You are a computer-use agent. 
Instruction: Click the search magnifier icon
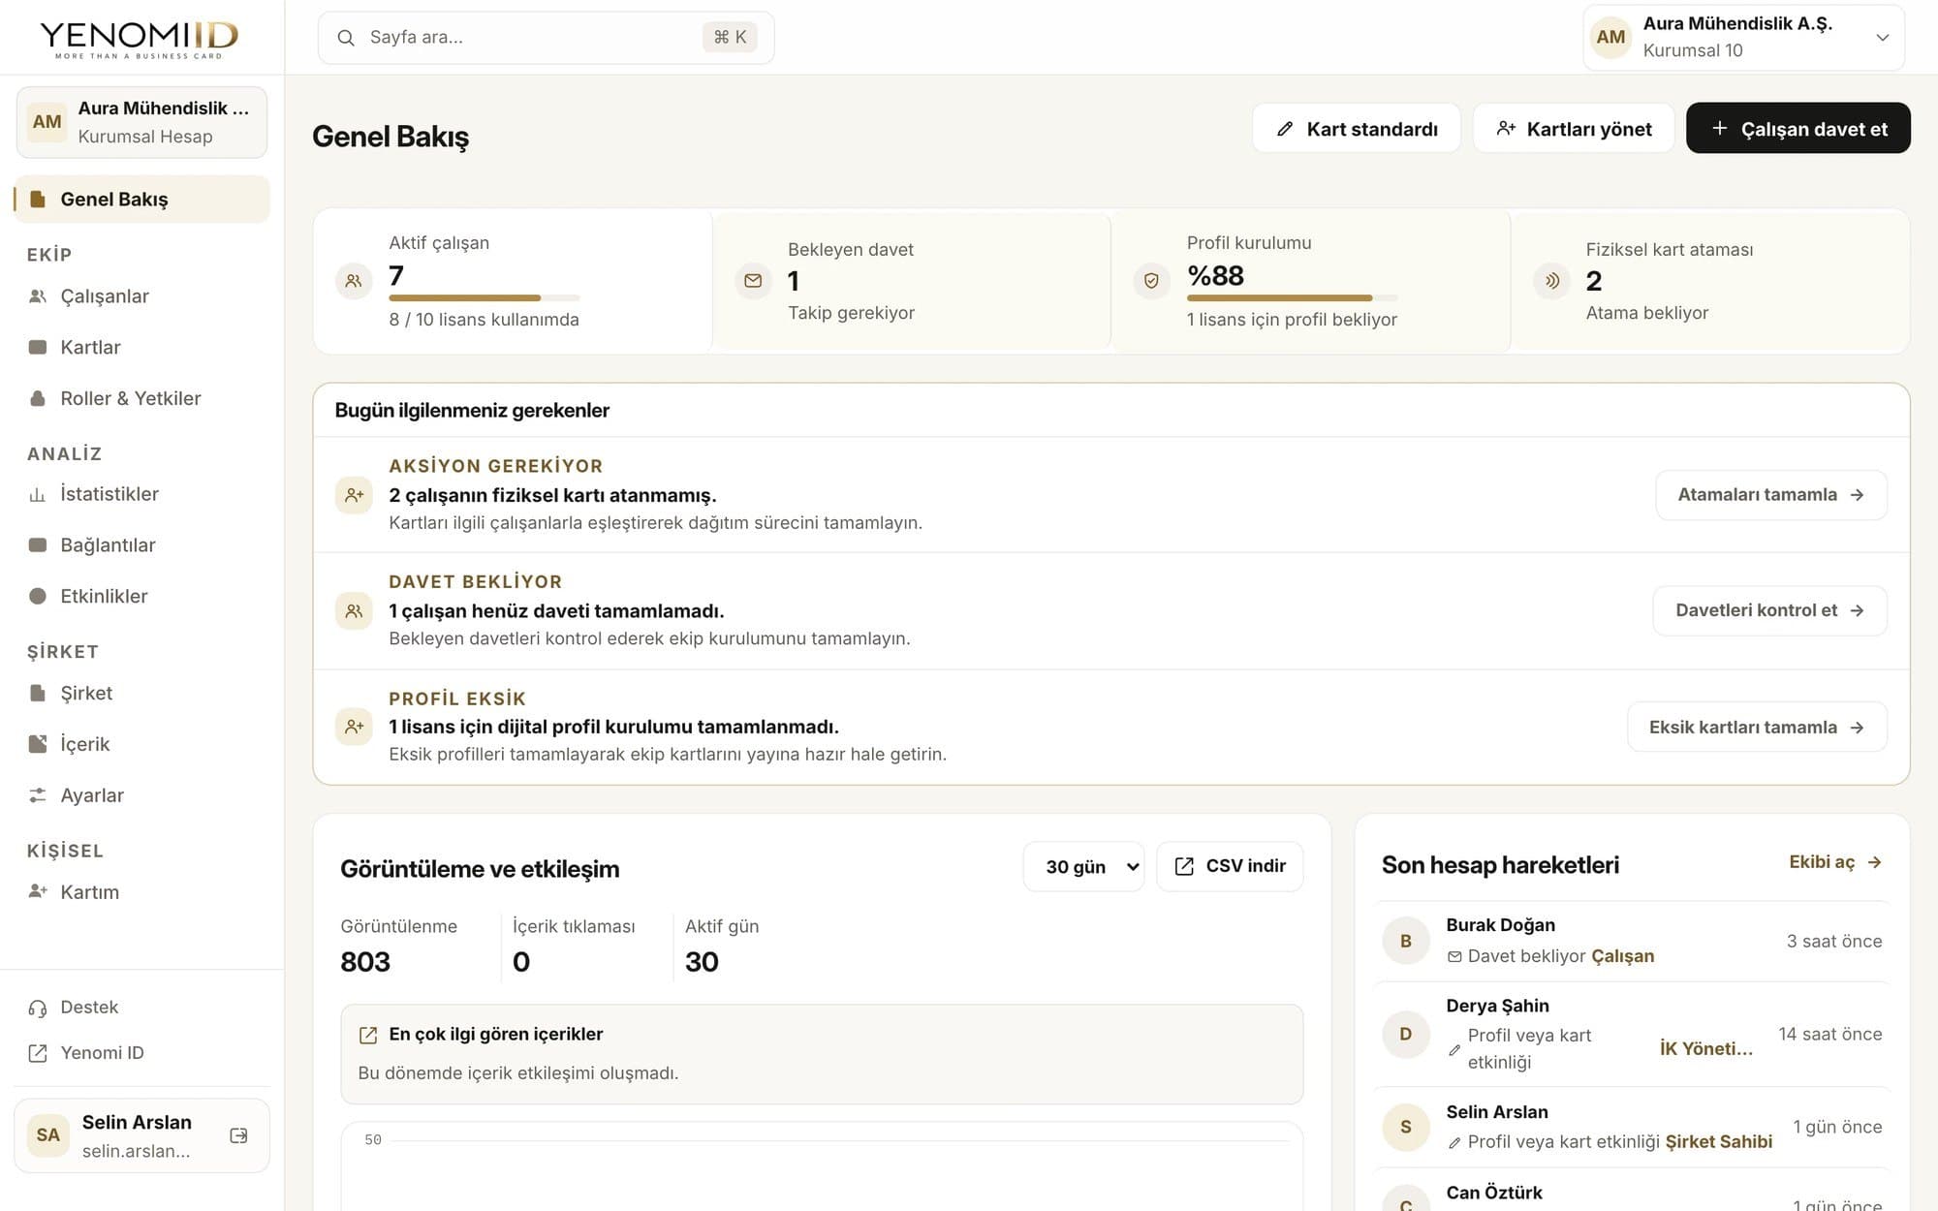(345, 38)
